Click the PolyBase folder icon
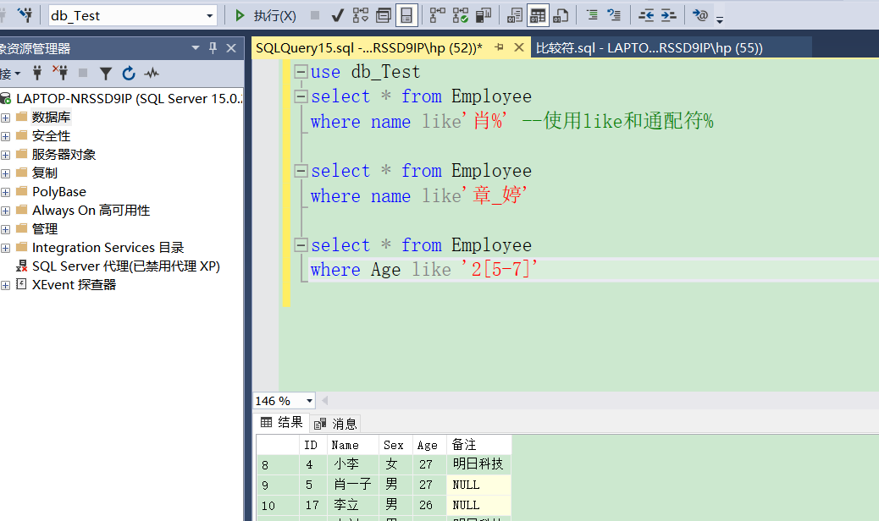The height and width of the screenshot is (521, 879). click(x=22, y=191)
